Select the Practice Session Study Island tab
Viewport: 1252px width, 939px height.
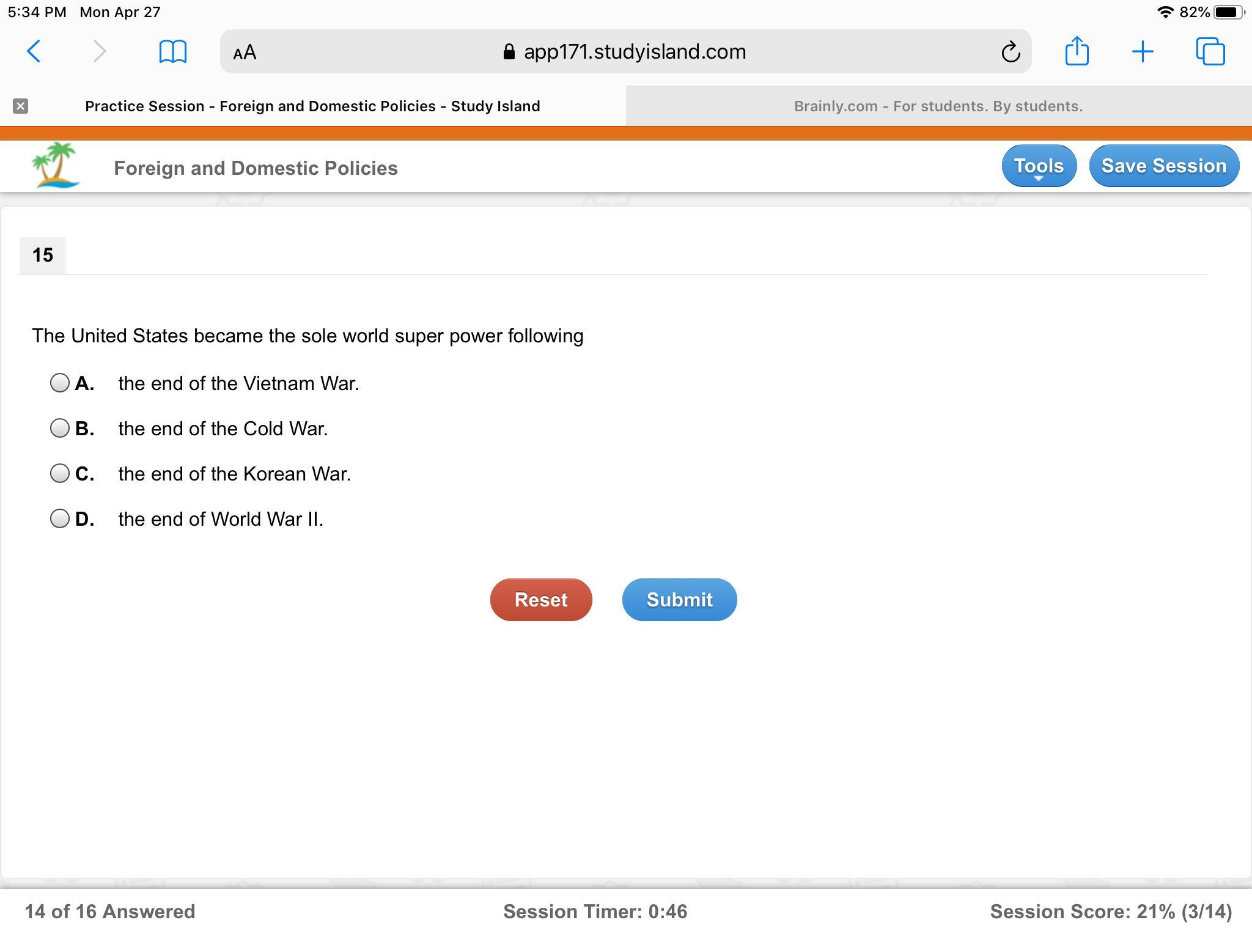click(x=312, y=106)
